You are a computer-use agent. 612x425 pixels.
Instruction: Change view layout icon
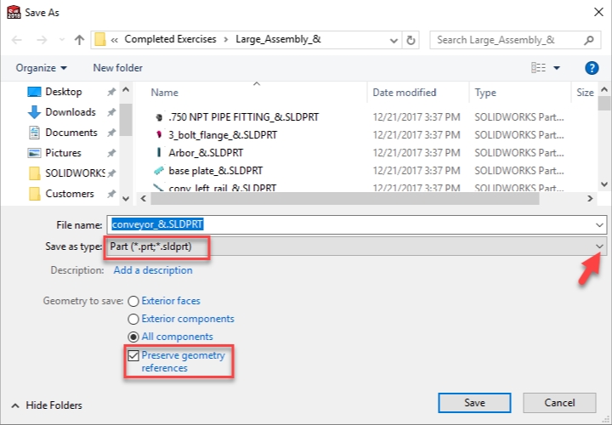click(539, 68)
